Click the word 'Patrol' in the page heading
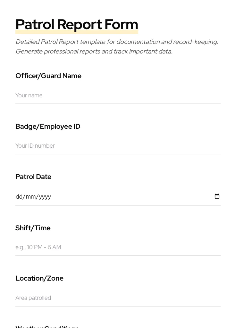This screenshot has width=236, height=328. point(35,24)
